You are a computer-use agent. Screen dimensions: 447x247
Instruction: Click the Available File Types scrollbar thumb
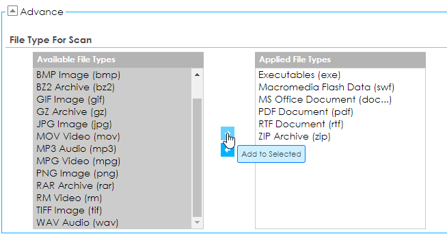[197, 158]
